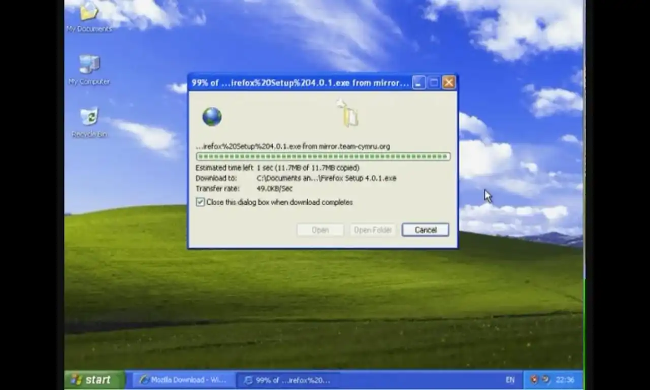The height and width of the screenshot is (390, 650).
Task: Close the download dialog with X button
Action: point(449,82)
